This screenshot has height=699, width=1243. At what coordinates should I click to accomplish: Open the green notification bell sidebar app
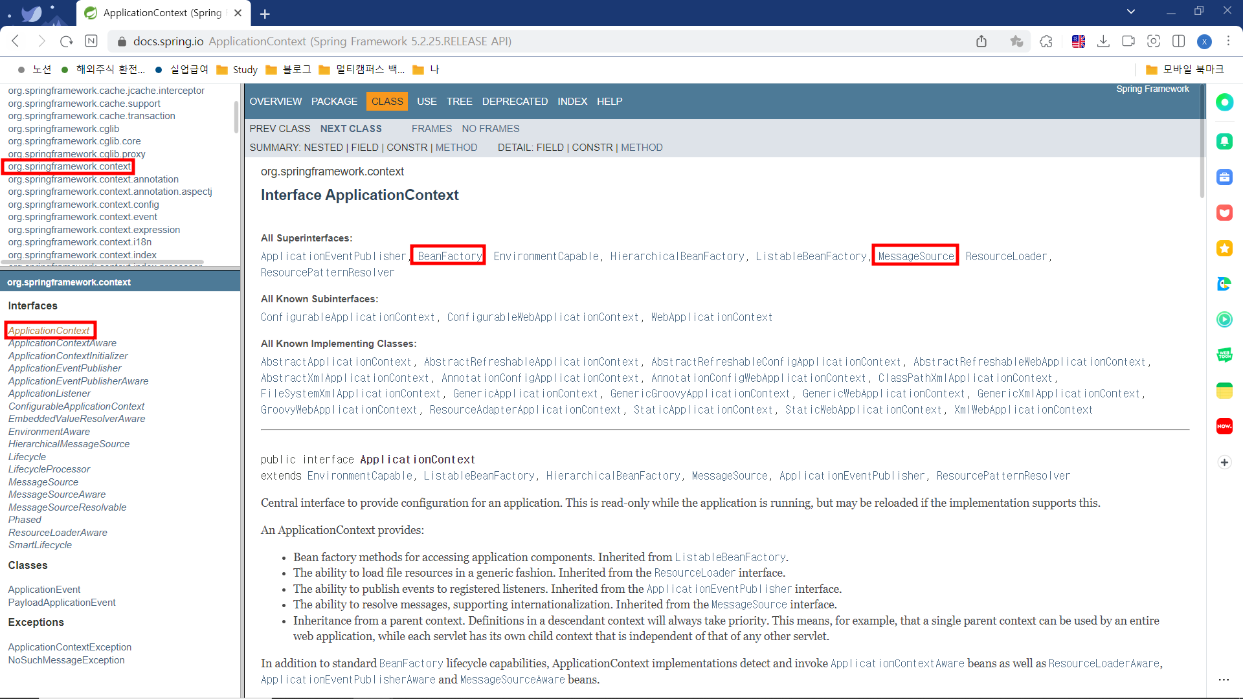click(1224, 141)
